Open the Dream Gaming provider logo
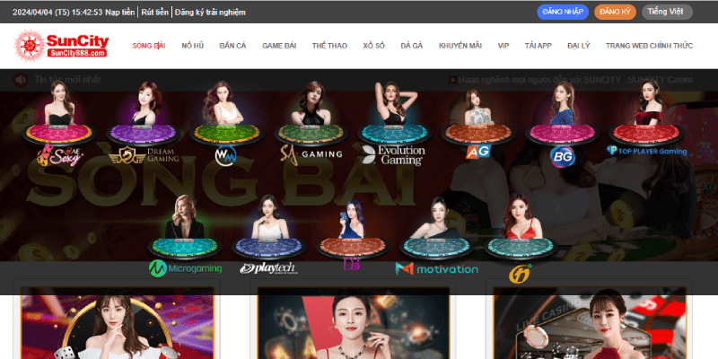Viewport: 718px width, 359px height. coord(144,155)
